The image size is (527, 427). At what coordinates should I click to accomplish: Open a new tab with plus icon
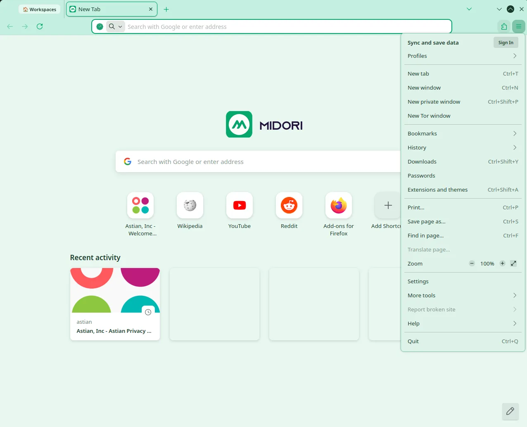pos(166,9)
